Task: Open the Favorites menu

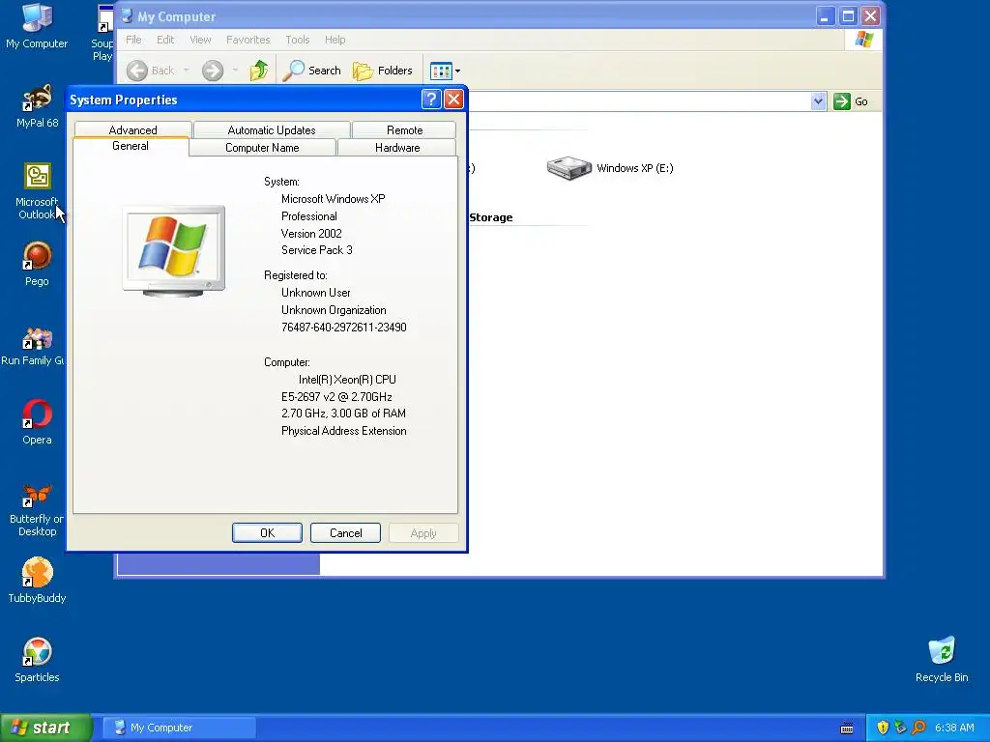Action: [248, 40]
